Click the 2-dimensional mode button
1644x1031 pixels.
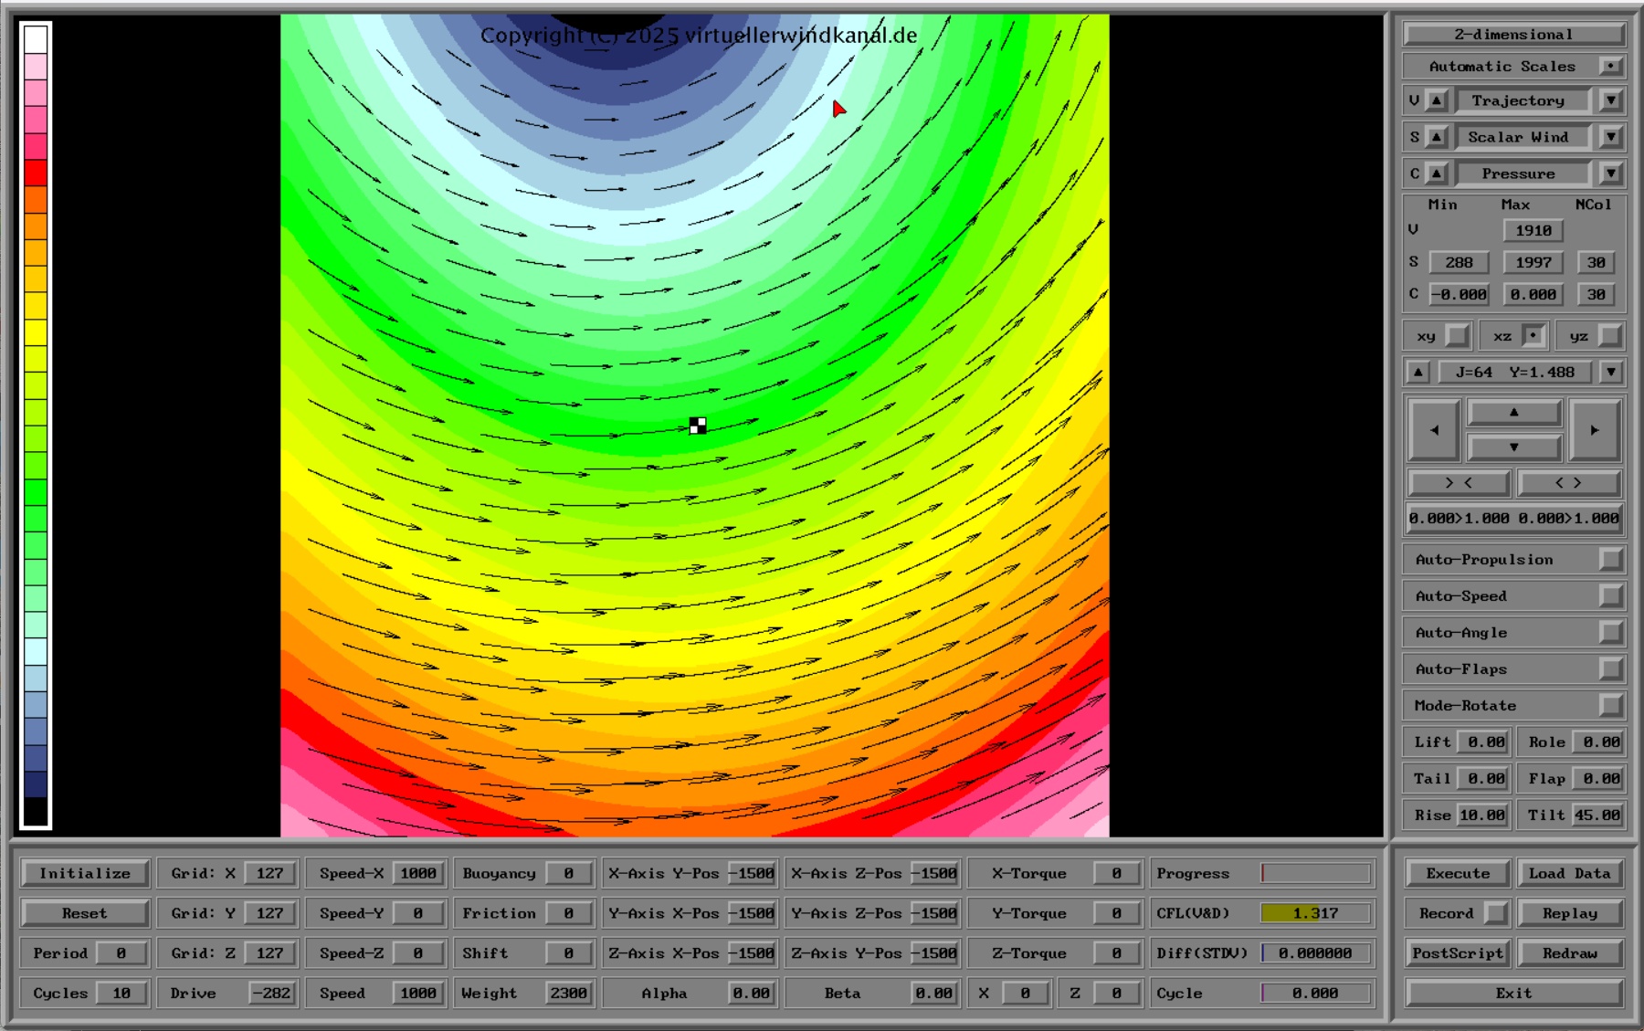tap(1513, 35)
